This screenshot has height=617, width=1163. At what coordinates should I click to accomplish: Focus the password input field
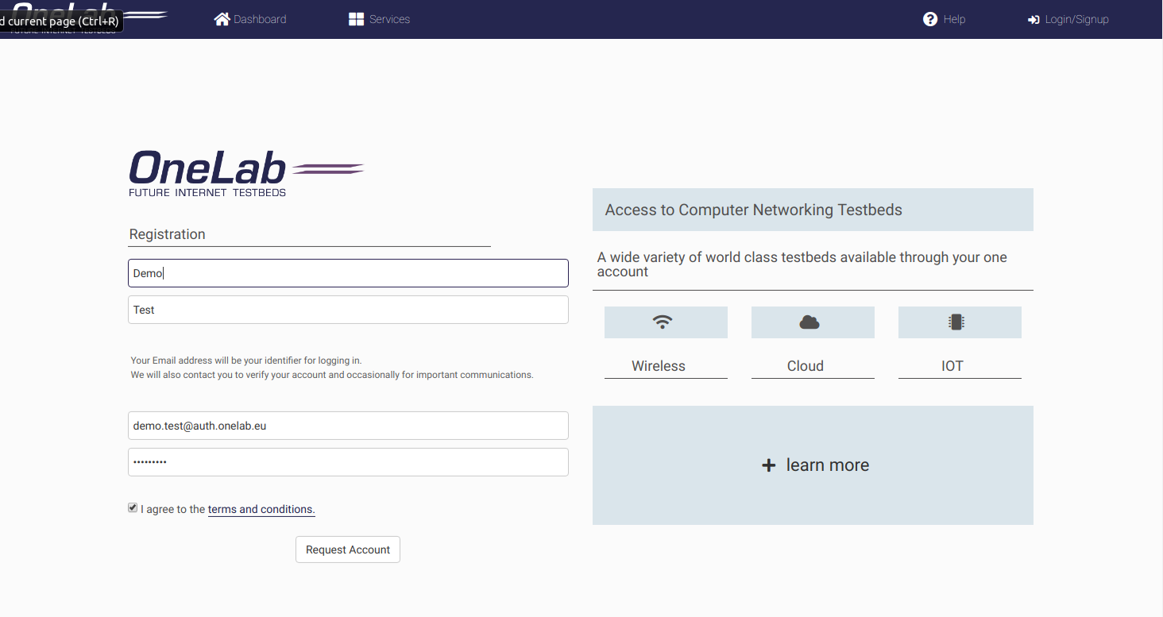click(x=348, y=462)
